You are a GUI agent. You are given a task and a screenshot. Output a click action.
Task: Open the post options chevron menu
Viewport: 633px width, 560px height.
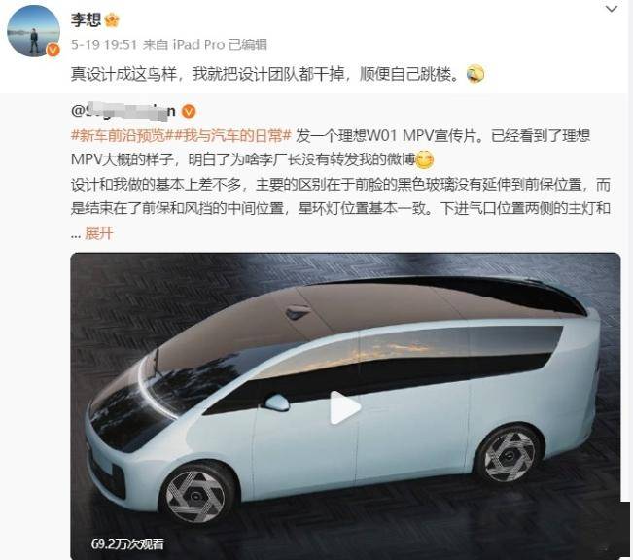click(x=612, y=9)
